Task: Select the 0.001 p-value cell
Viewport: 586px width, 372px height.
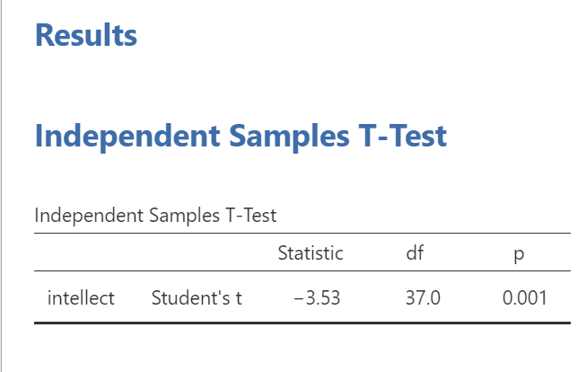Action: [x=525, y=297]
